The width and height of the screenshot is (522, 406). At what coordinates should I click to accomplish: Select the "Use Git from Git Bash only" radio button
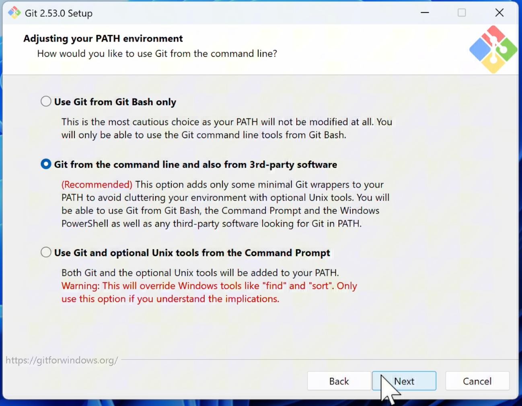coord(46,101)
